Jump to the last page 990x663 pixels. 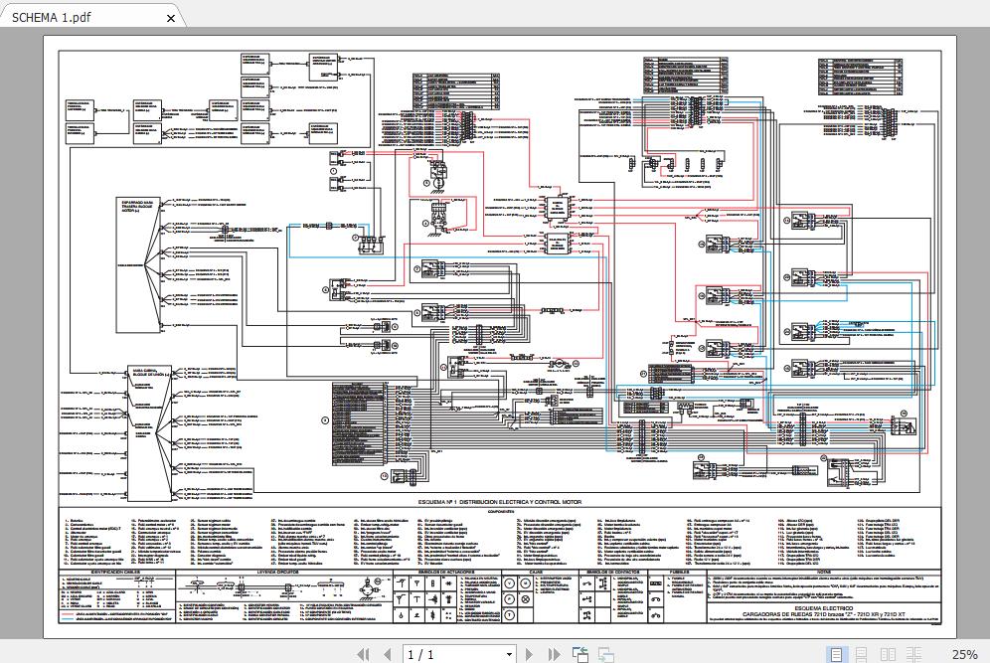[x=553, y=654]
